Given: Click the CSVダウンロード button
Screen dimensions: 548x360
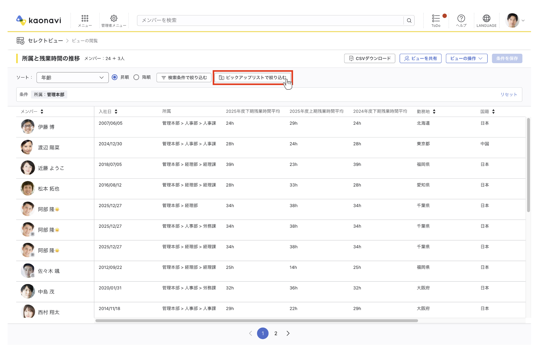Looking at the screenshot, I should click(370, 58).
